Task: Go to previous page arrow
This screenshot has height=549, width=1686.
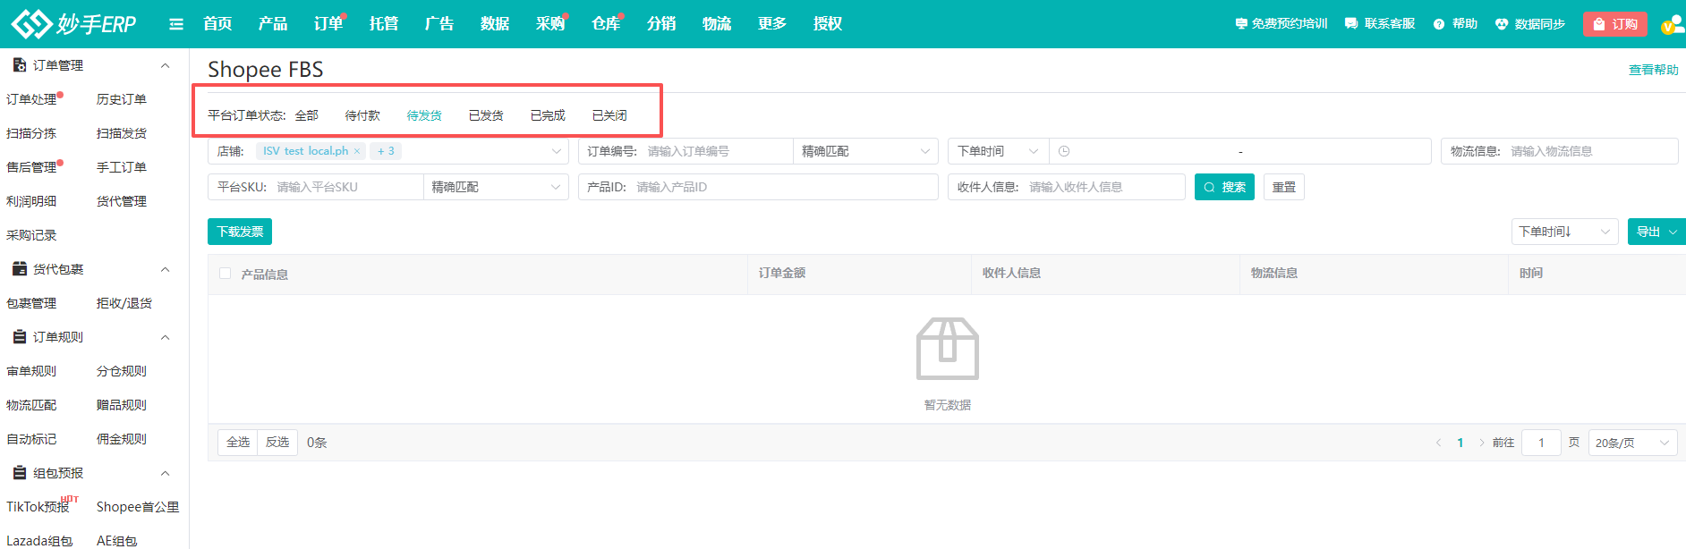Action: click(x=1438, y=443)
